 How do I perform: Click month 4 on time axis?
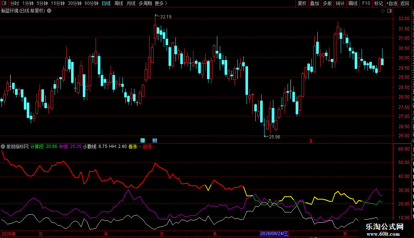(x=106, y=234)
